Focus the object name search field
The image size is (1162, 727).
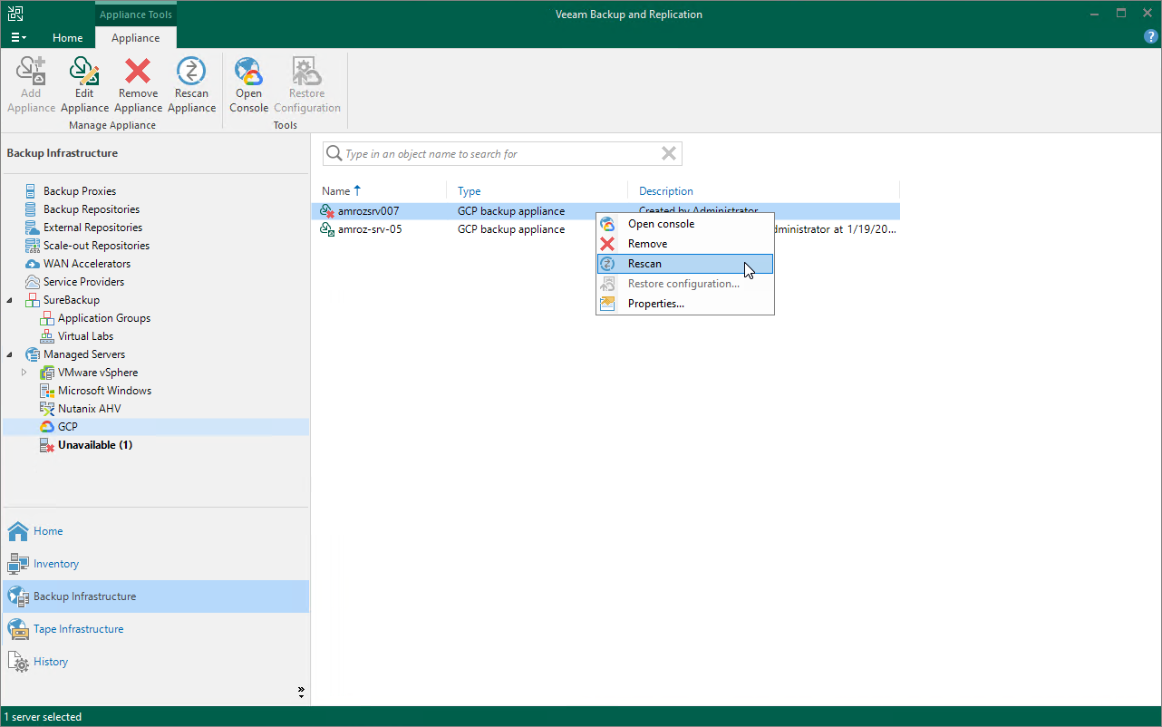(501, 154)
